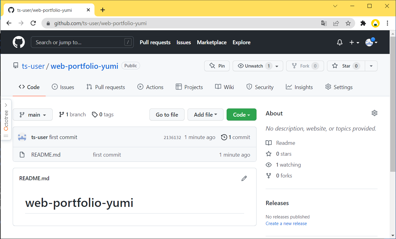Viewport: 396px width, 239px height.
Task: Open a new browser tab
Action: 103,10
